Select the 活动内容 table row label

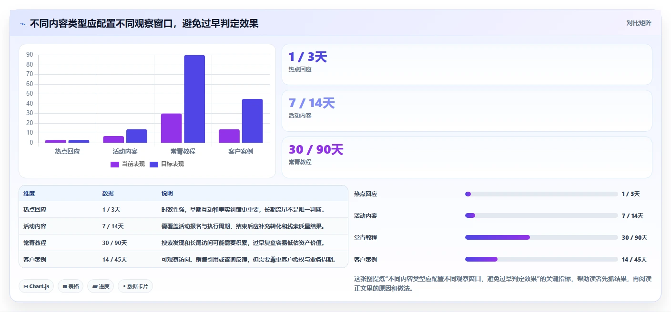tap(35, 226)
